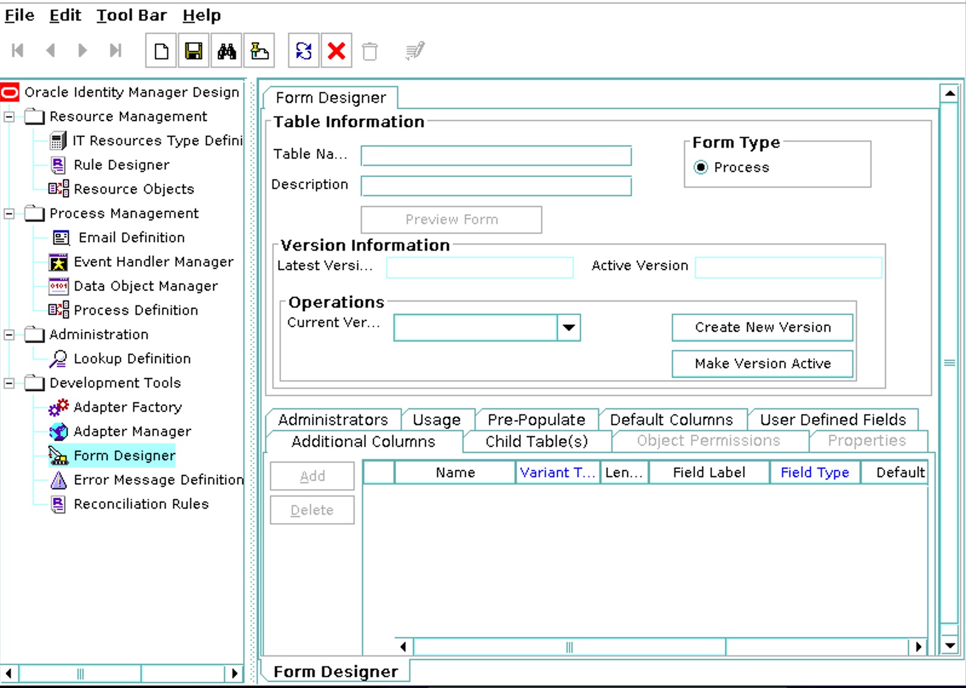The width and height of the screenshot is (966, 688).
Task: Click the Make Version Active button
Action: coord(763,364)
